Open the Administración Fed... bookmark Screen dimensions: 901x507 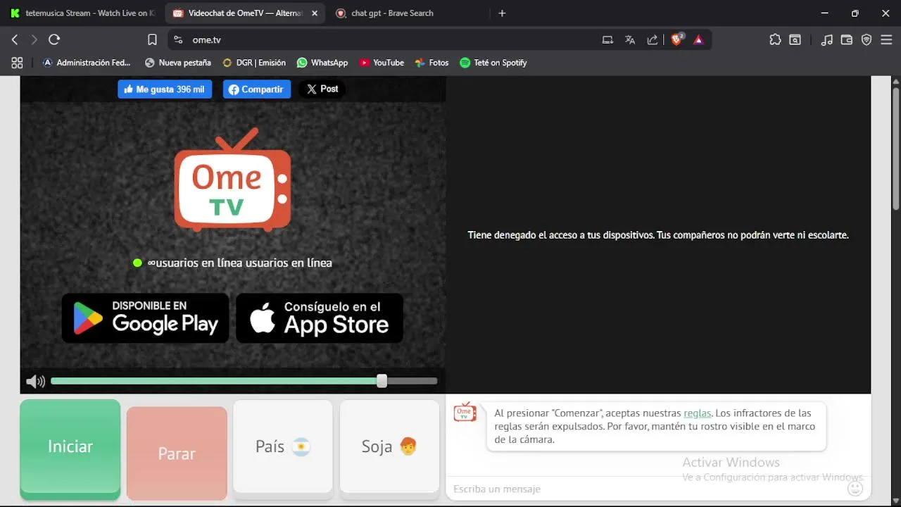pos(87,63)
